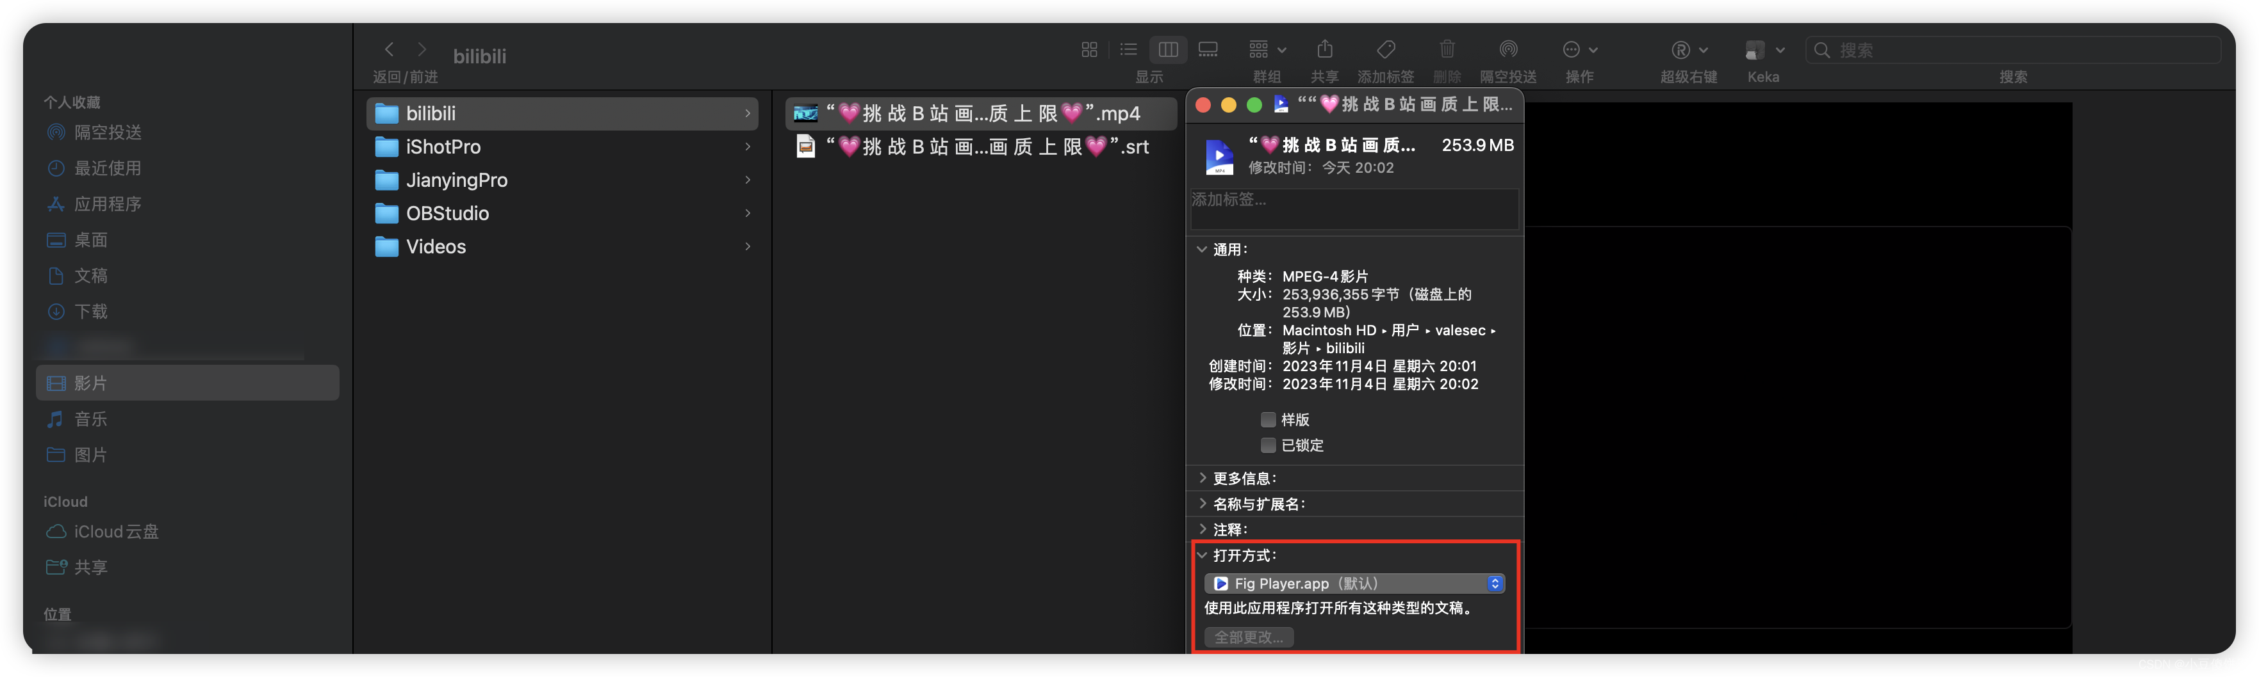Click the MP4 file icon in Info header
This screenshot has width=2259, height=677.
click(x=1219, y=157)
